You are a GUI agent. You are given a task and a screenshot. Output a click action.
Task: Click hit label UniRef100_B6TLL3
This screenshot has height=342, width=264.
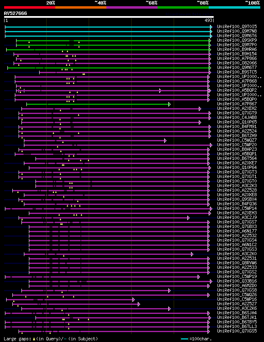237,327
